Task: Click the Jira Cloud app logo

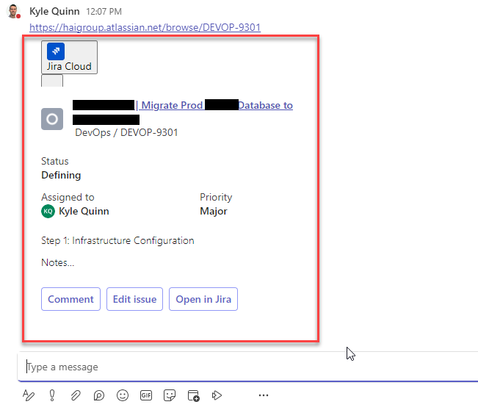Action: click(x=56, y=51)
